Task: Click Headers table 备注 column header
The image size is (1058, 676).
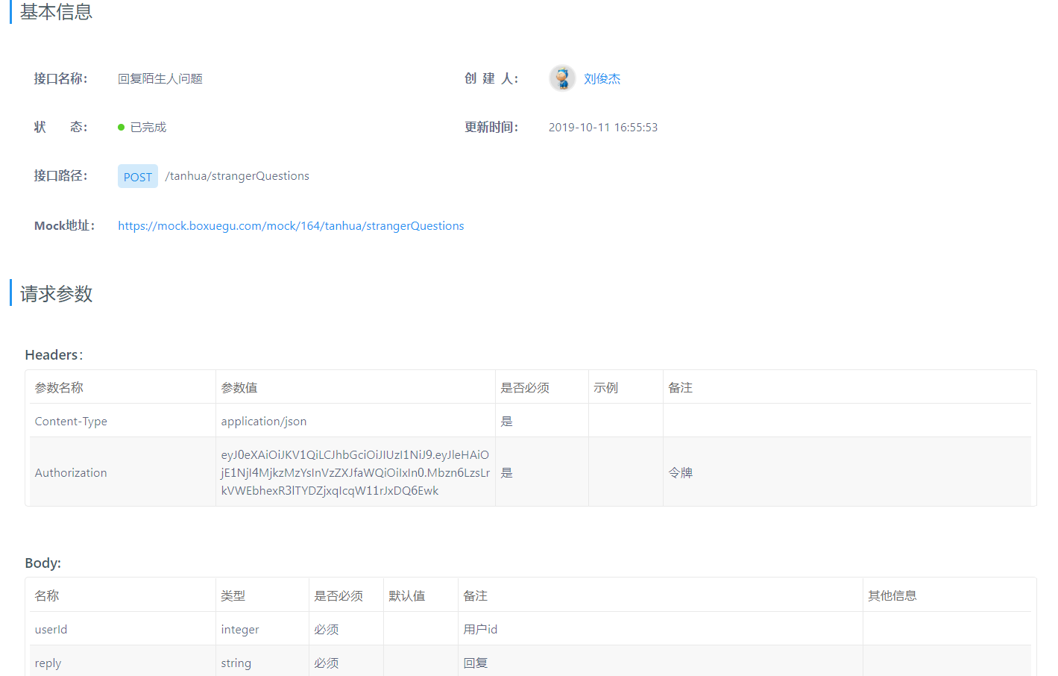Action: click(847, 387)
